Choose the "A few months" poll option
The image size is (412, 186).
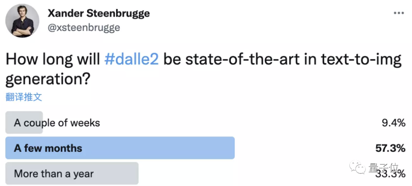click(48, 148)
